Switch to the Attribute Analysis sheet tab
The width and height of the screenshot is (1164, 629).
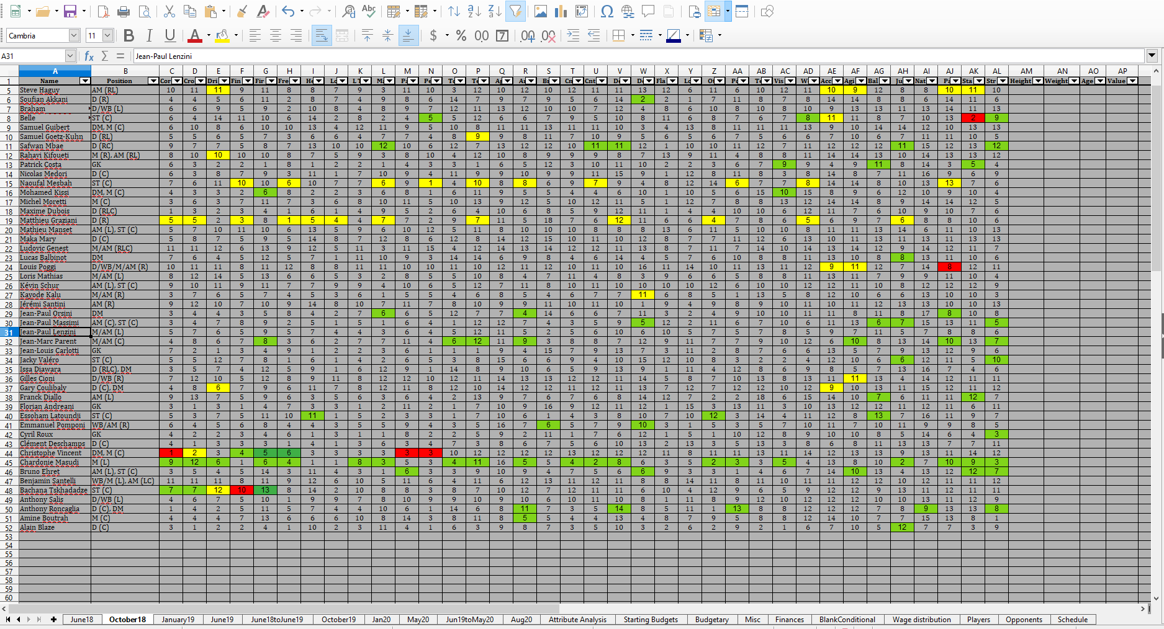(x=577, y=619)
